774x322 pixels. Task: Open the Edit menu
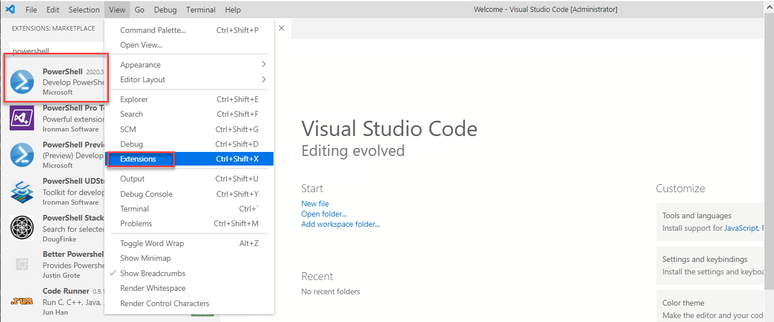point(53,10)
